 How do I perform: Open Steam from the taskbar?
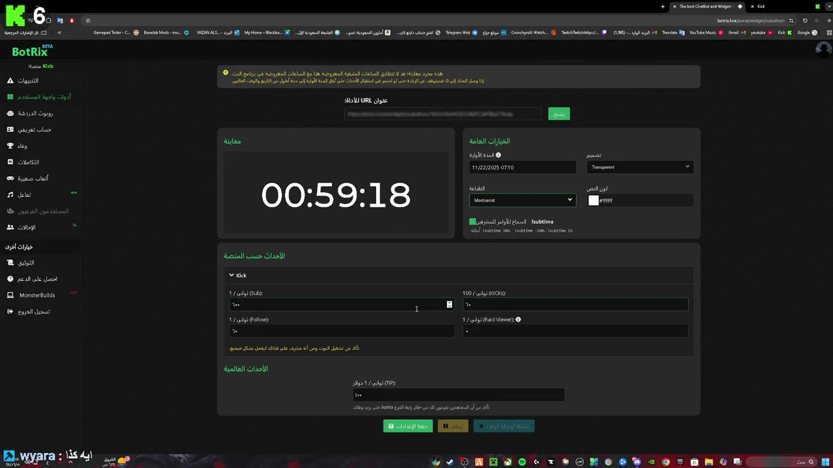(x=450, y=462)
